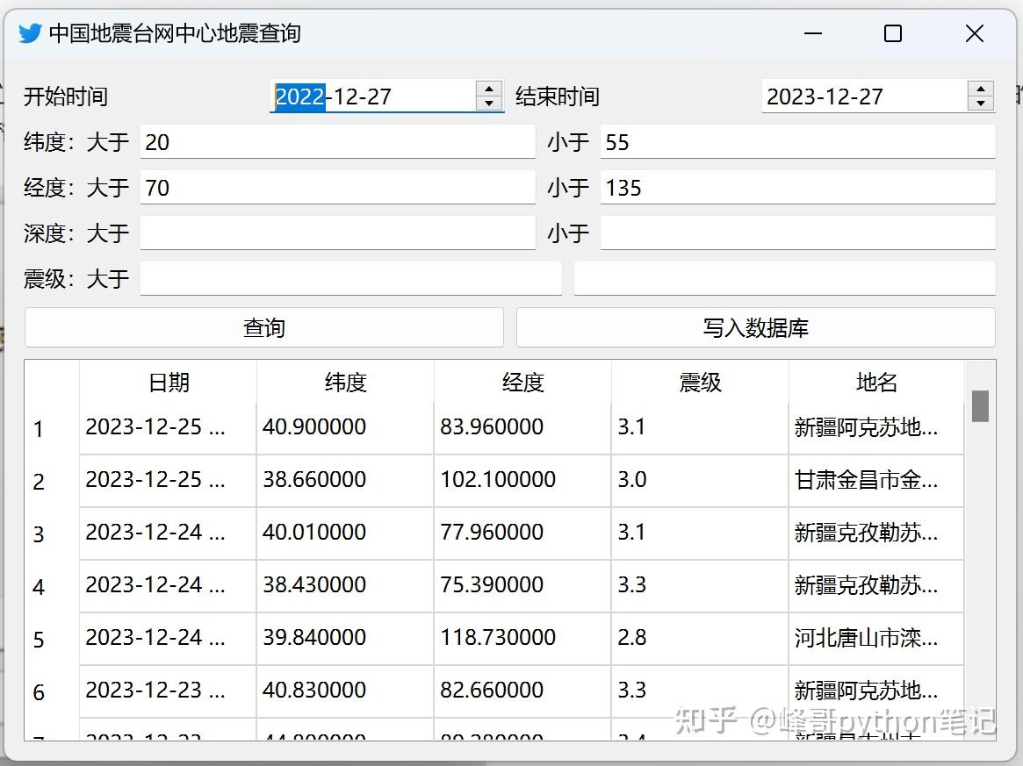Click longitude cell 77.960000
This screenshot has height=766, width=1023.
click(523, 533)
